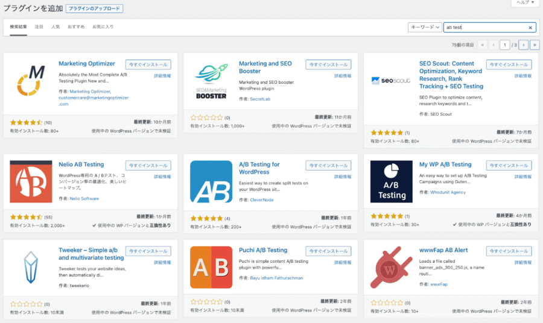Open 詳細情報 for Nelio AB Testing
Viewport: 543px width, 323px height.
coord(162,177)
